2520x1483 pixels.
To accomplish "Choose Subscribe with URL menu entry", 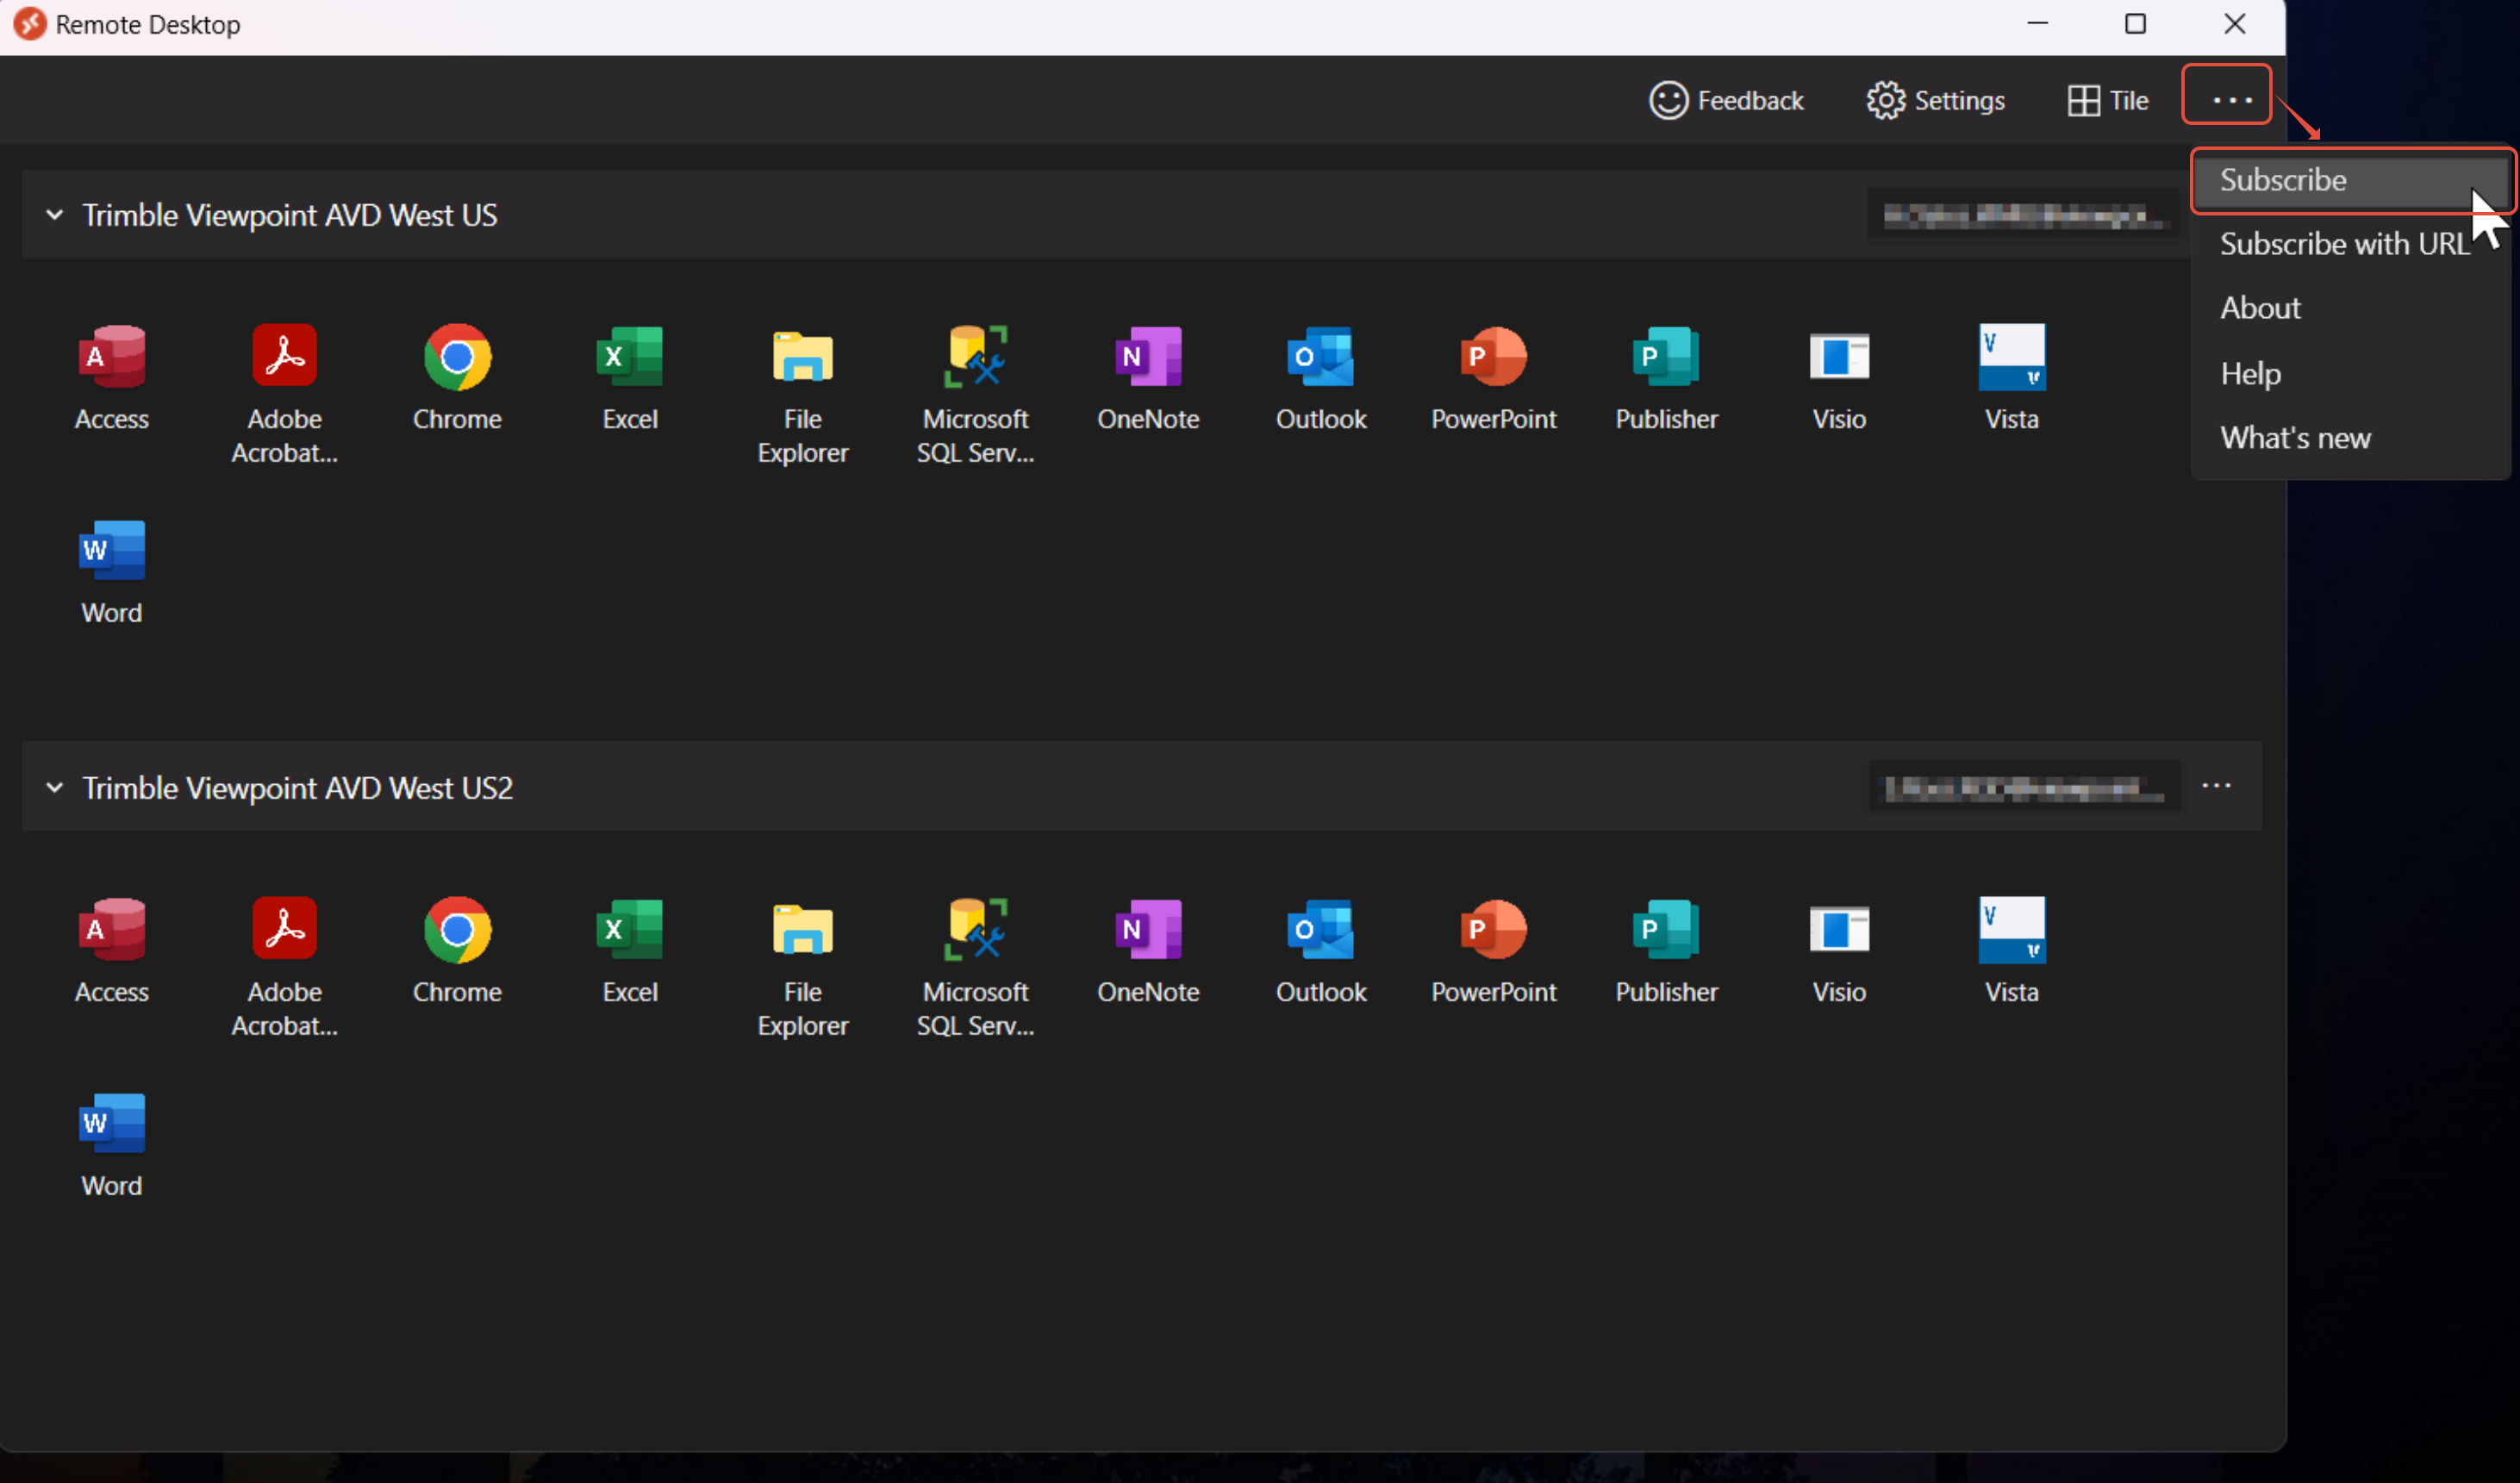I will click(x=2343, y=244).
